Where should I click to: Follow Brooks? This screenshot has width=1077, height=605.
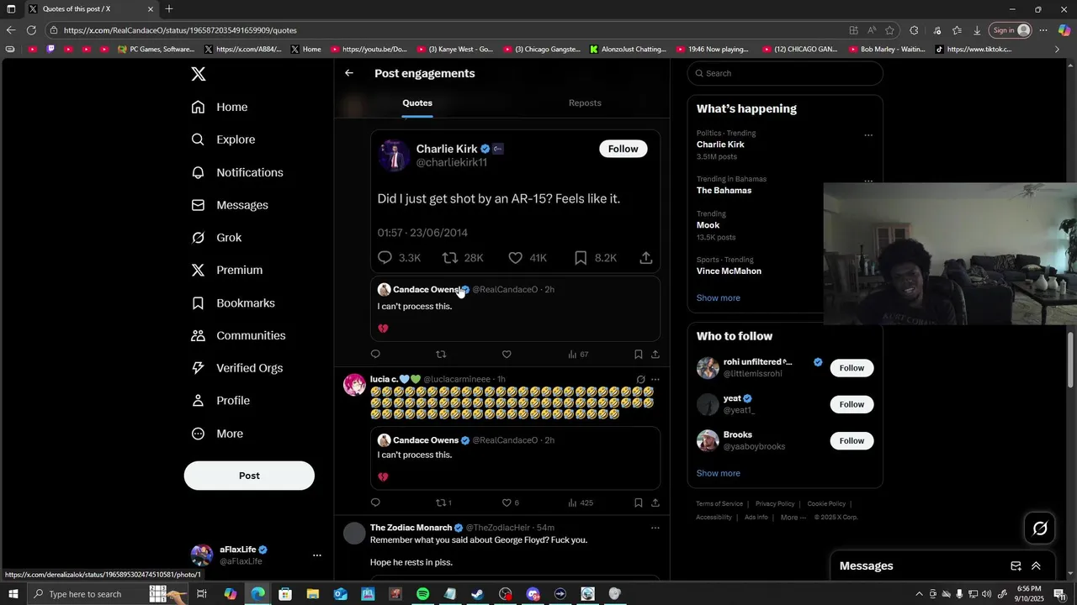coord(852,440)
